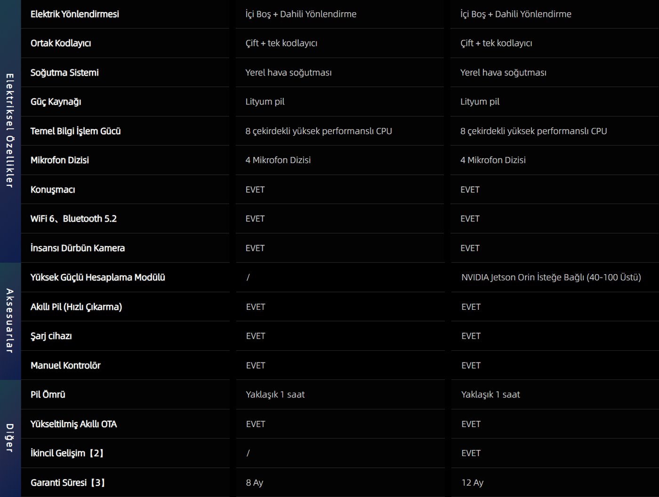The image size is (659, 497).
Task: Select the Mikrofon Dizisi row label
Action: point(60,160)
